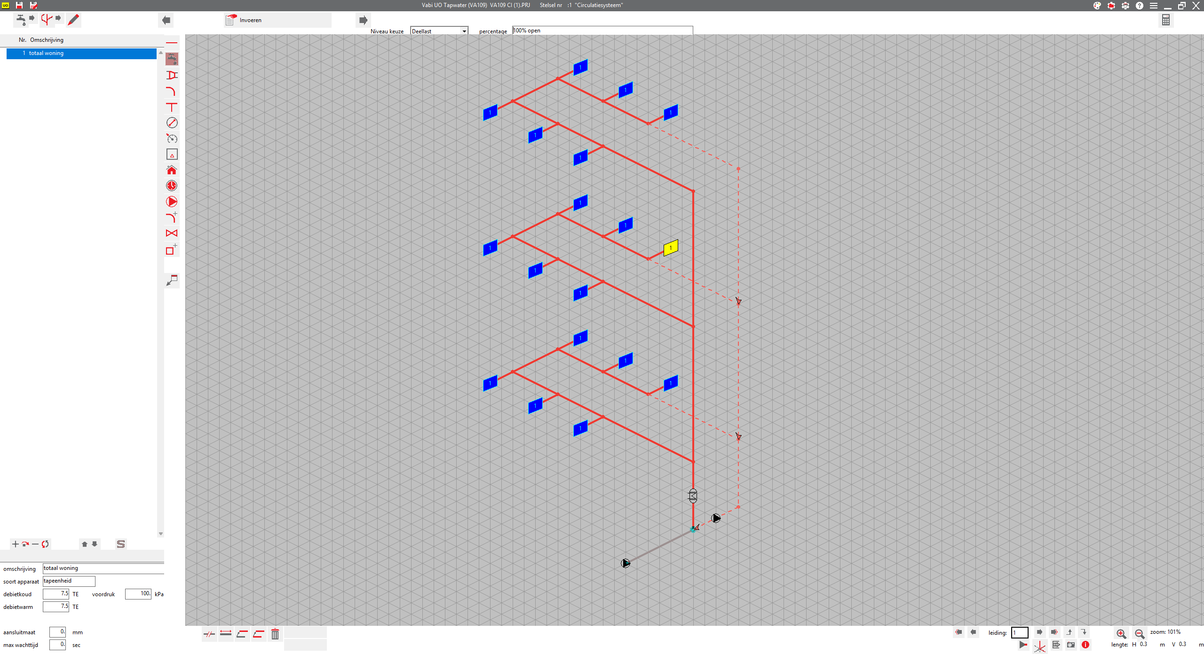Open the red info icon
Screen dimensions: 1204x654
pos(1085,645)
